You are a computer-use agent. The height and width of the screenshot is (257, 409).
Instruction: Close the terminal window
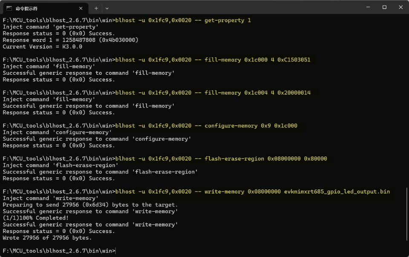(x=400, y=7)
